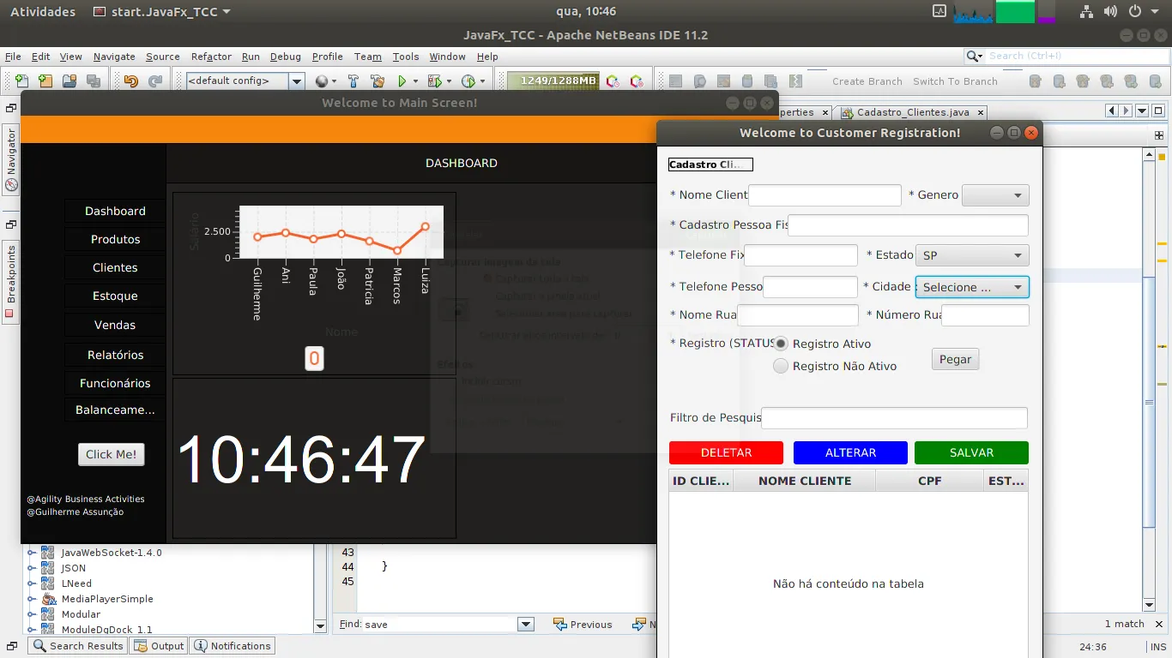This screenshot has width=1172, height=658.
Task: Open the Find history dropdown arrow
Action: pyautogui.click(x=526, y=625)
